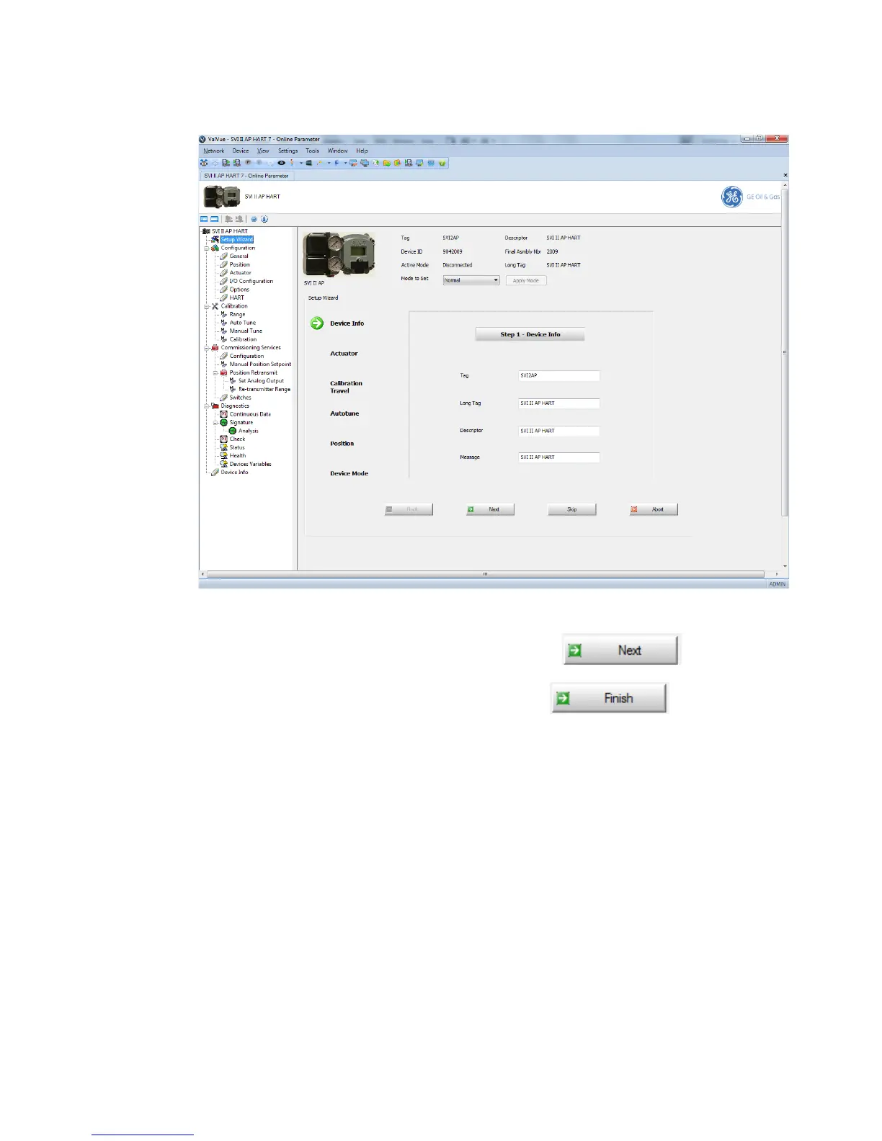The height and width of the screenshot is (1141, 882).
Task: Open the Check diagnostics node
Action: click(x=237, y=439)
